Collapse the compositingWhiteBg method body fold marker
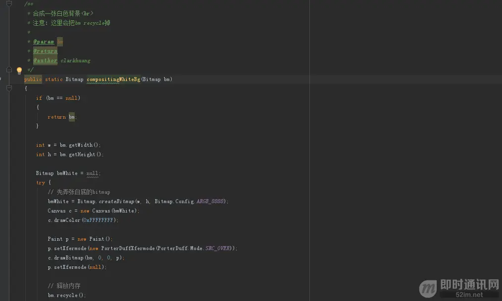Image resolution: width=502 pixels, height=301 pixels. [x=9, y=88]
